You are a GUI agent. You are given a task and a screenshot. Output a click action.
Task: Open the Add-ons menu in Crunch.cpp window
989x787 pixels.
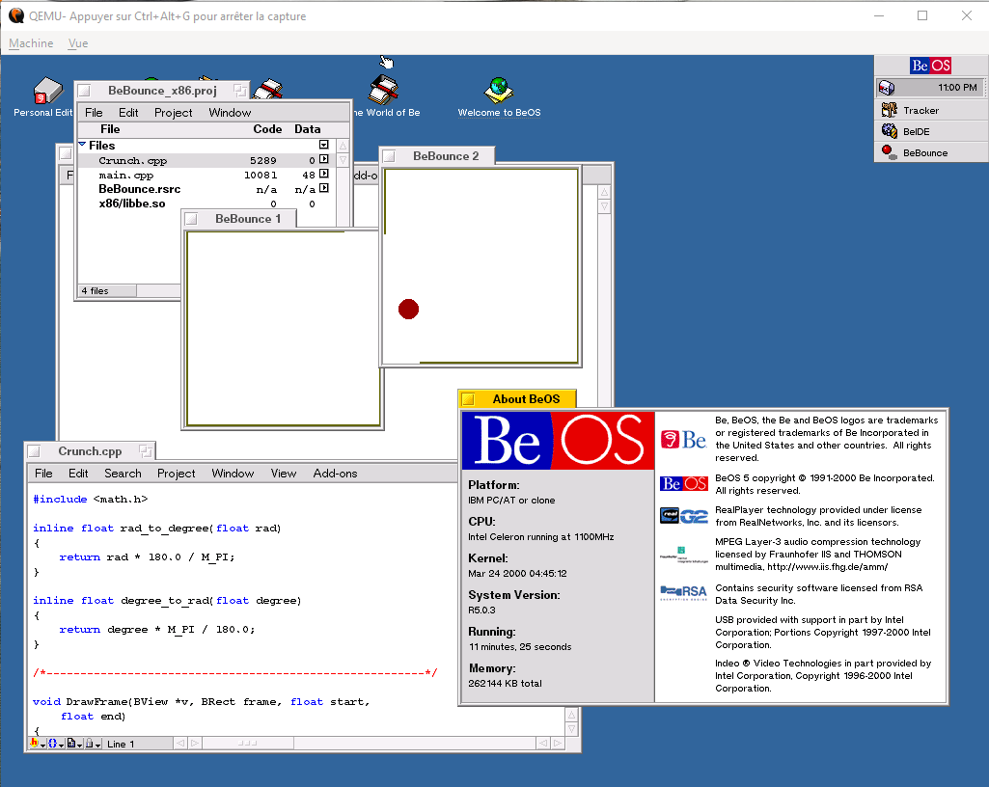335,473
